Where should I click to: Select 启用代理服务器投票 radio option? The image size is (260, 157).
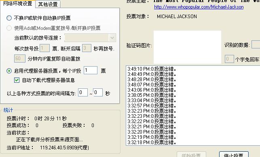click(9, 71)
